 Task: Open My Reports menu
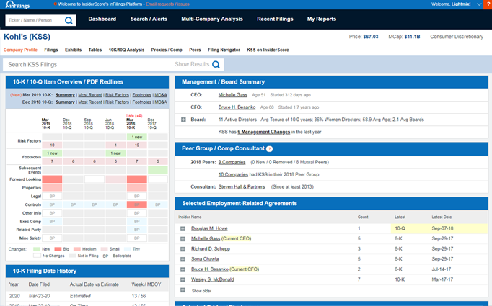tap(321, 19)
